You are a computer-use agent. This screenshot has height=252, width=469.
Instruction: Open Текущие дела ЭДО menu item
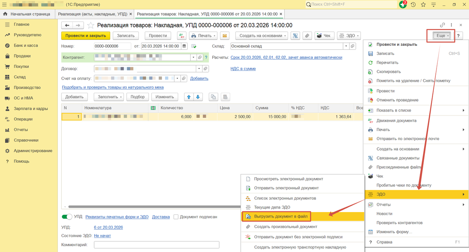coord(303,207)
